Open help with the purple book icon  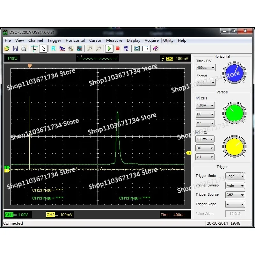[156, 48]
